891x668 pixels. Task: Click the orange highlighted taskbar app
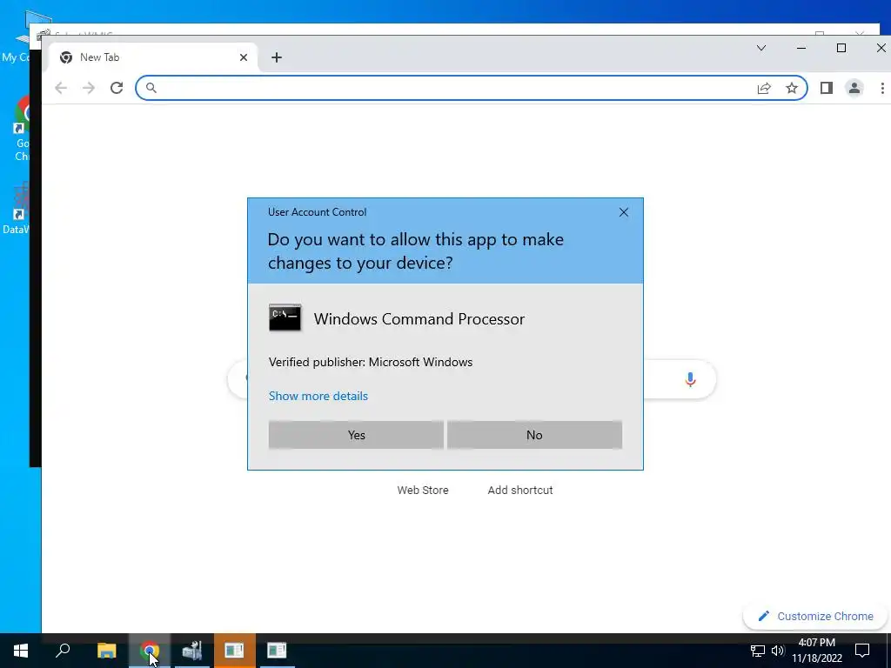click(x=235, y=651)
